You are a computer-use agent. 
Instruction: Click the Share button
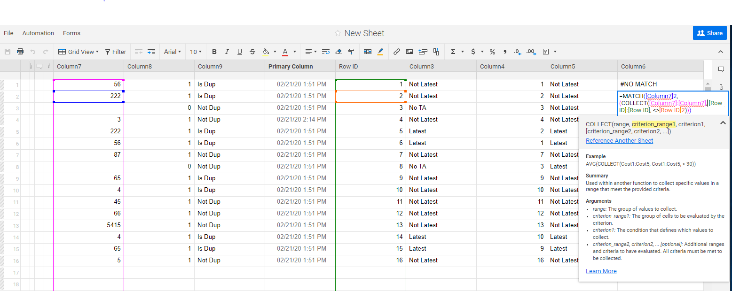[710, 33]
